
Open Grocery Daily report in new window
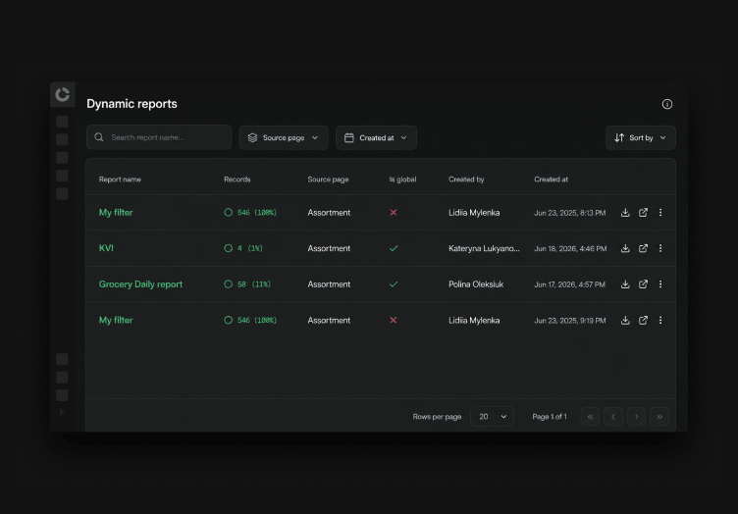pyautogui.click(x=643, y=284)
